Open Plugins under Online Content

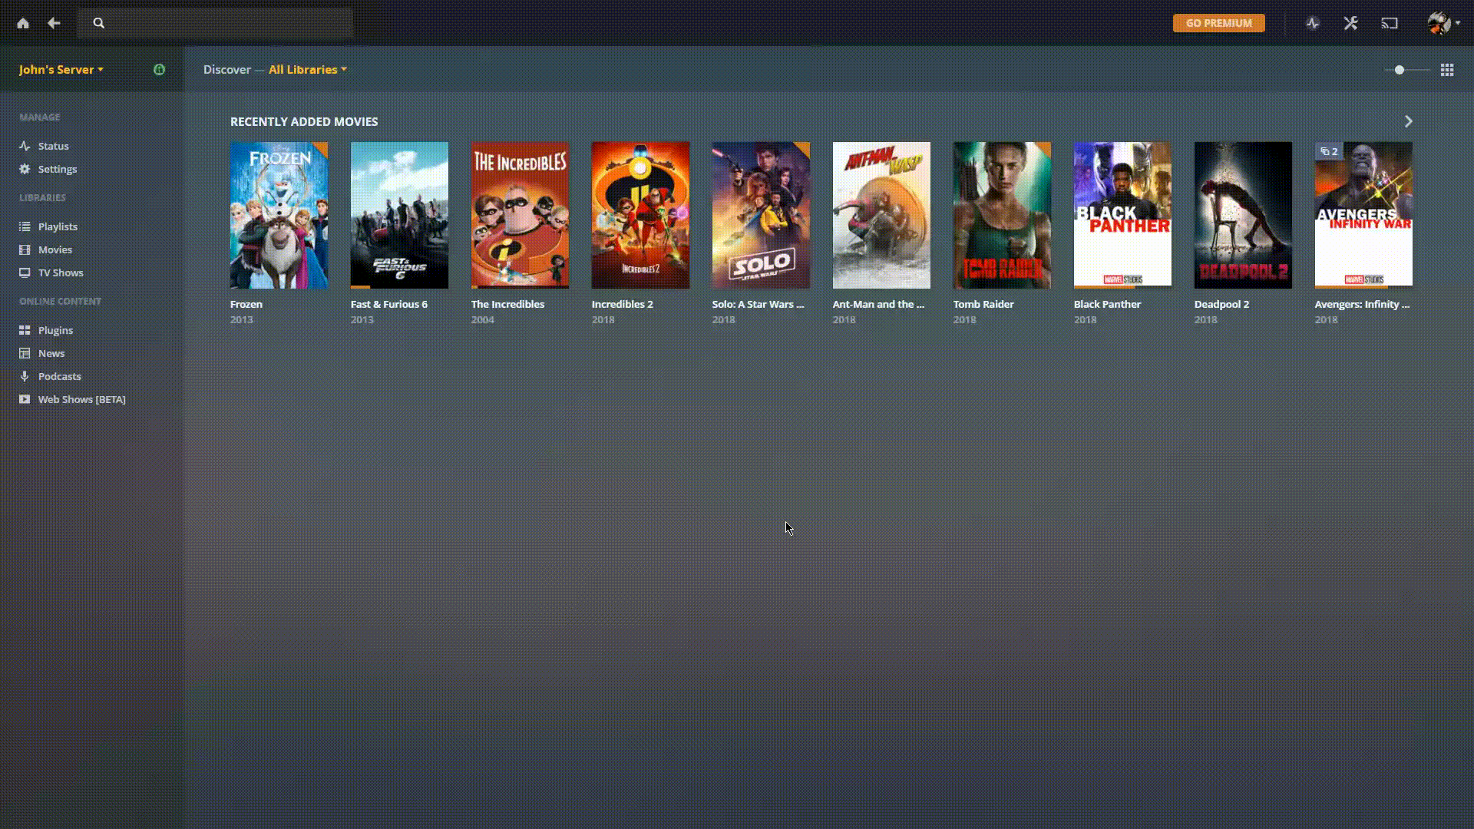55,330
